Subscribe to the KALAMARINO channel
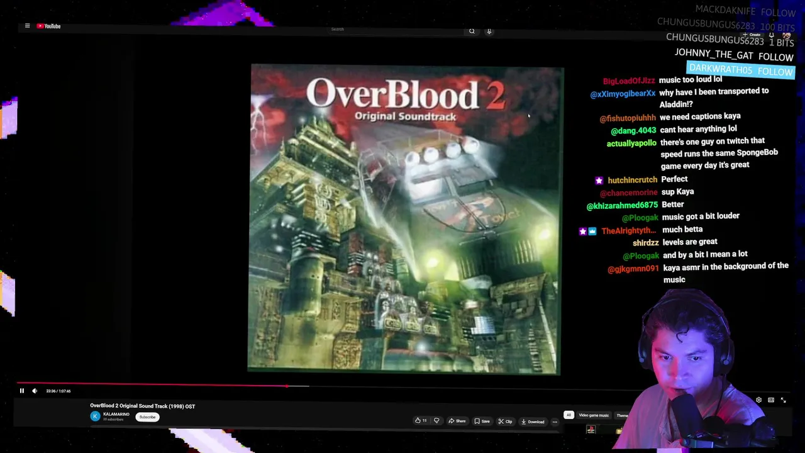805x453 pixels. pos(147,417)
